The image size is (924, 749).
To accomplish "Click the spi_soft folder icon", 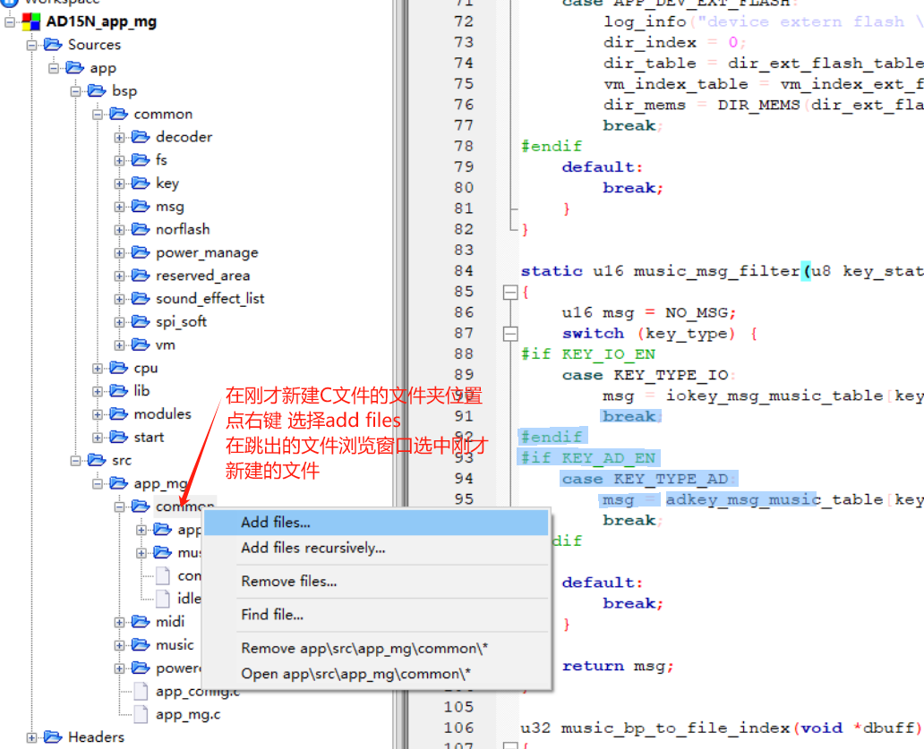I will 141,321.
